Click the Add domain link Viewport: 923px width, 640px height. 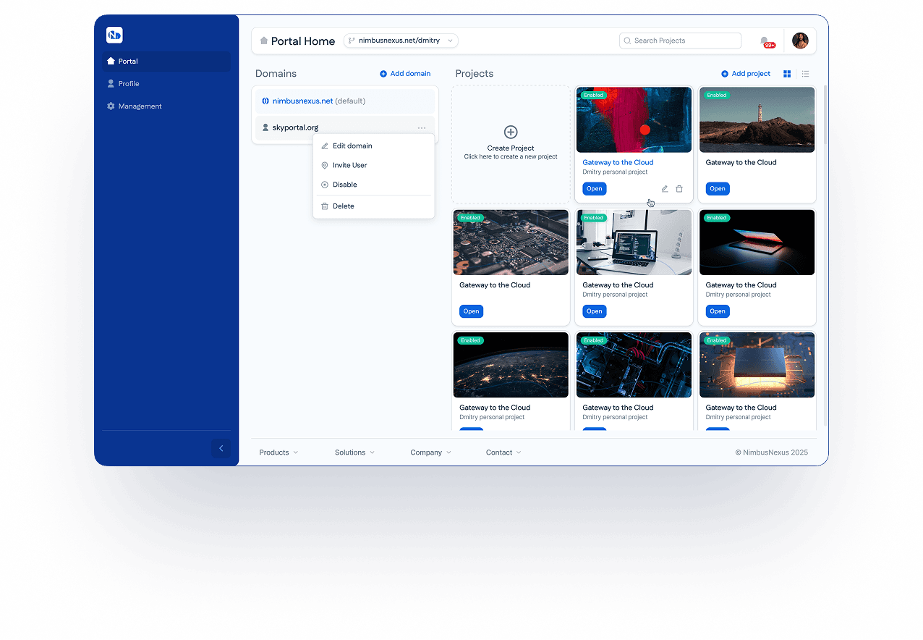405,74
